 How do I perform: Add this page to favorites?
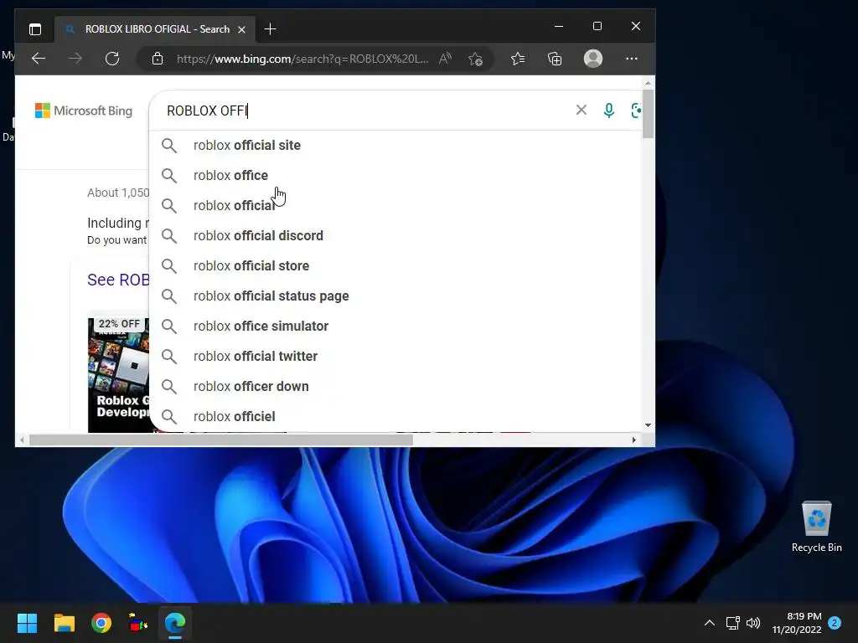[x=476, y=59]
